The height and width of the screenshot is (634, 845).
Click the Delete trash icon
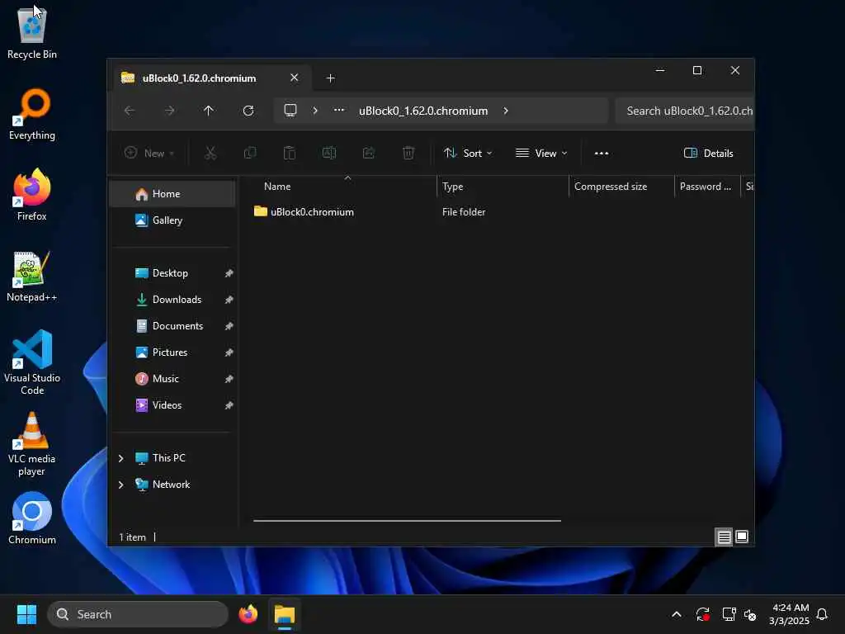click(x=408, y=153)
